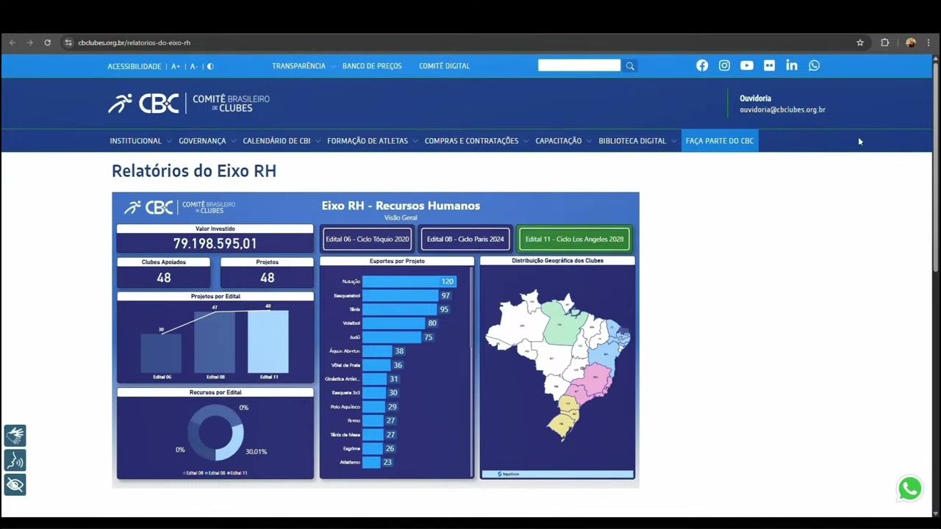Click the Natação bar showing 120
Image resolution: width=941 pixels, height=529 pixels.
point(409,281)
